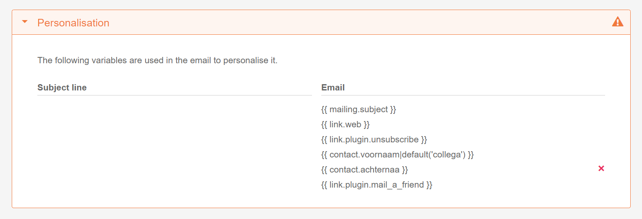Select the {{ contact.achternaa }} variable text
The height and width of the screenshot is (219, 642).
point(365,170)
